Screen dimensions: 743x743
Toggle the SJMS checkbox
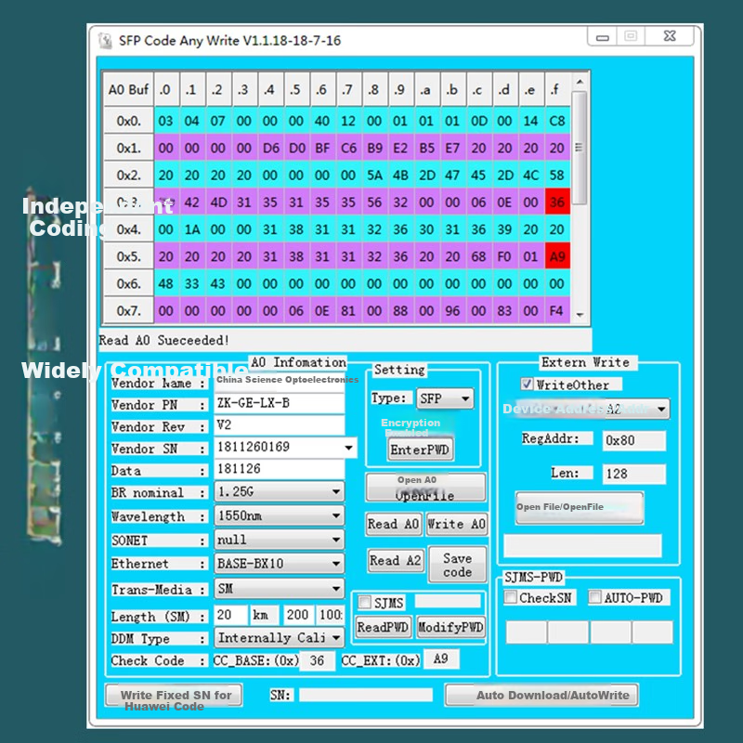click(x=364, y=603)
